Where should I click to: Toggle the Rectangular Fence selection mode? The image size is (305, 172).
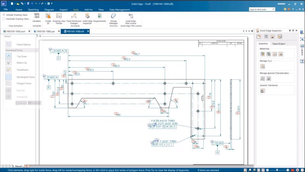[9, 77]
